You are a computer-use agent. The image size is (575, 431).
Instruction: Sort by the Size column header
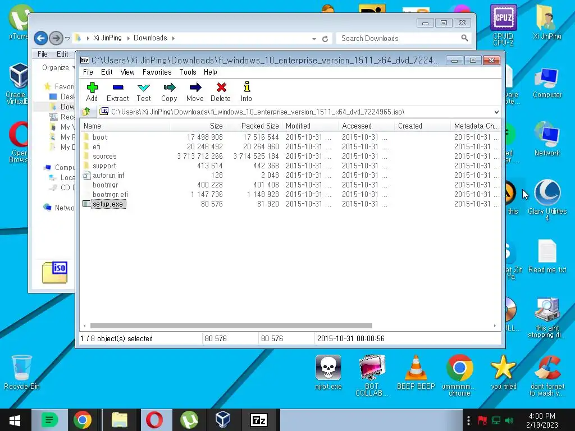[x=198, y=126]
